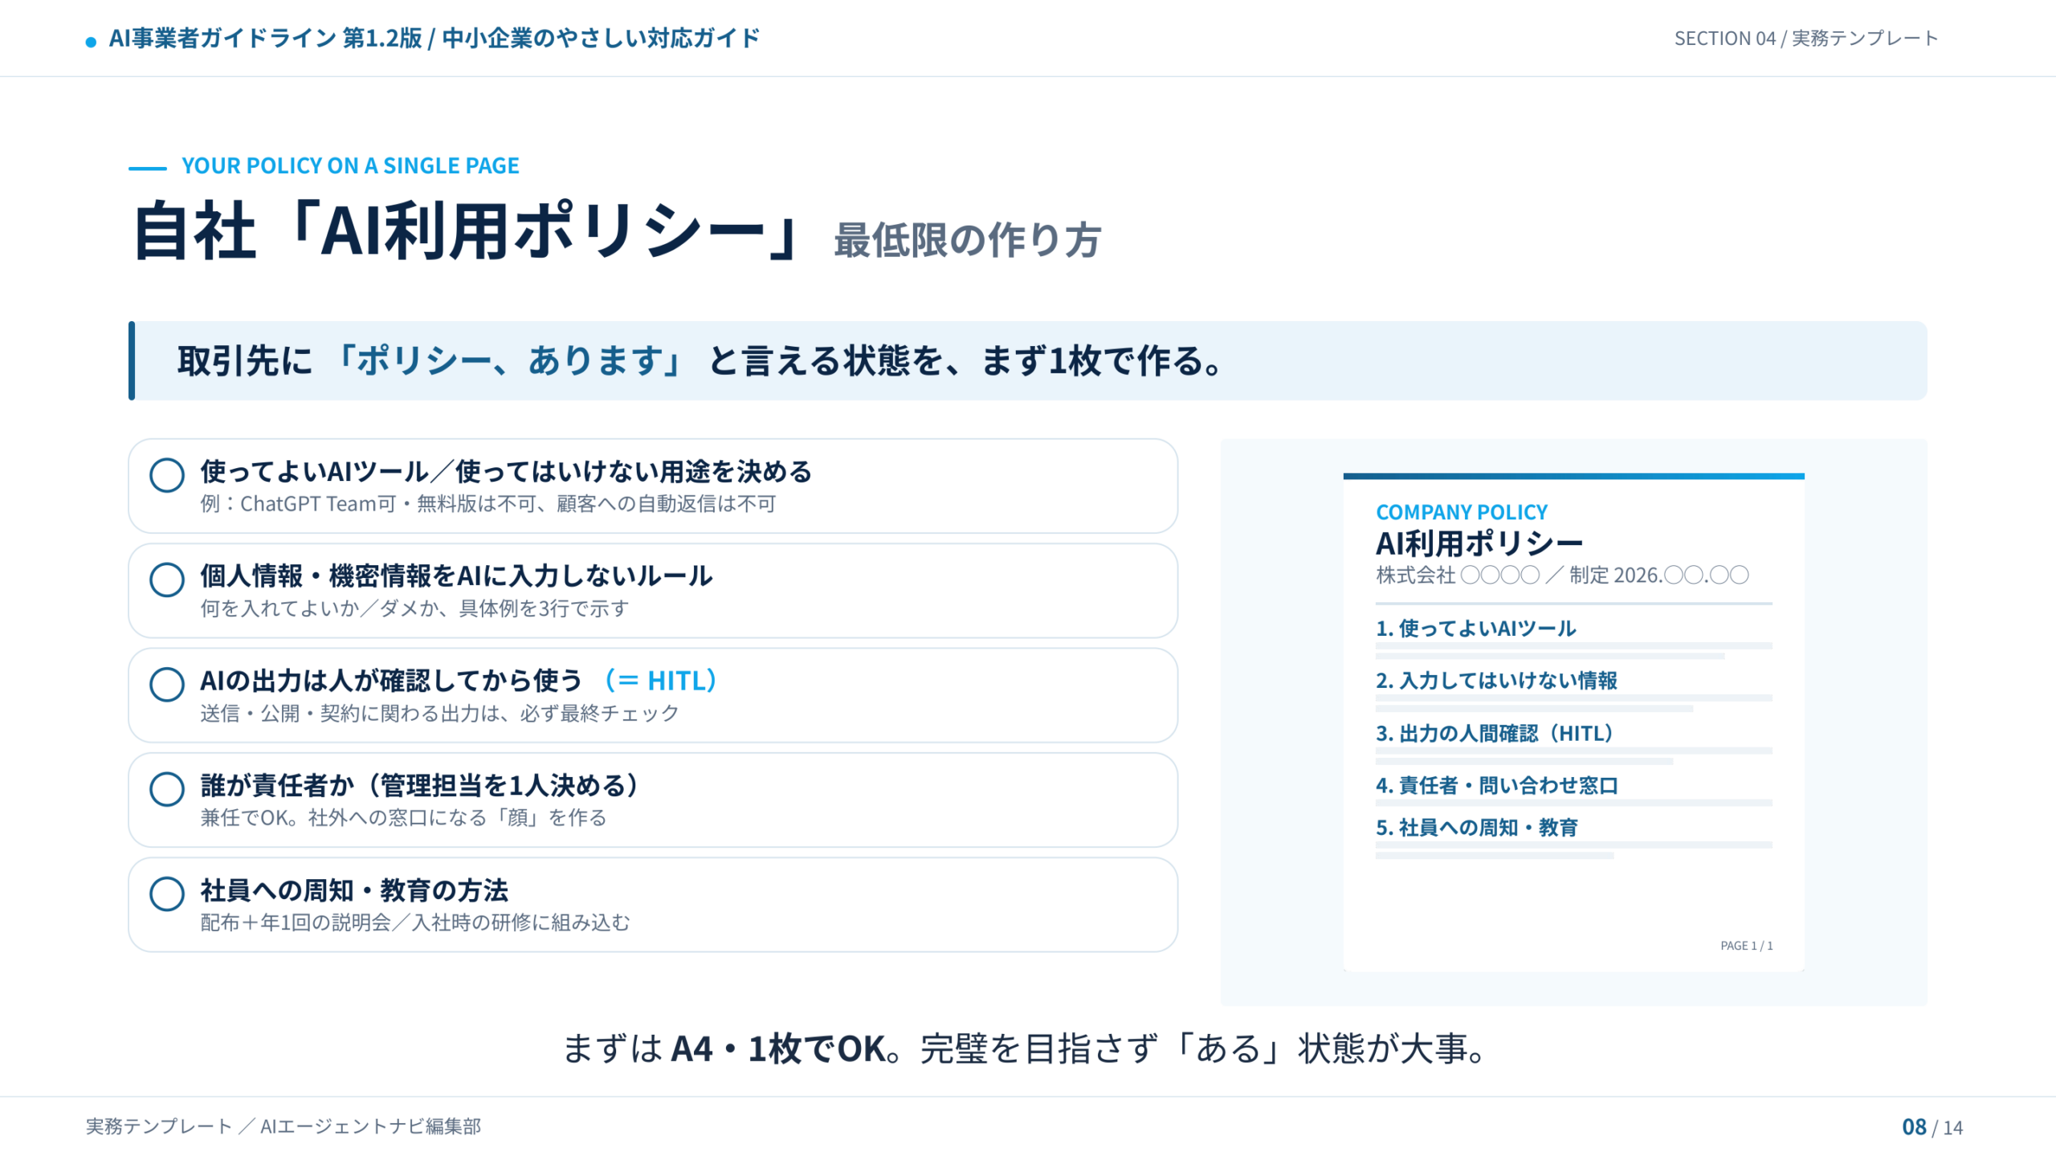Click document item 3. 出力の人間確認（HITL）

1496,733
